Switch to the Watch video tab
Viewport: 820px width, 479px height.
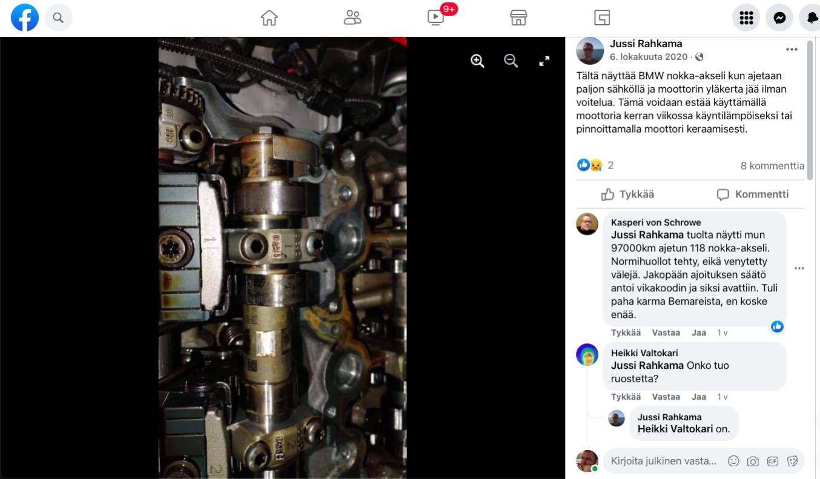pyautogui.click(x=435, y=18)
